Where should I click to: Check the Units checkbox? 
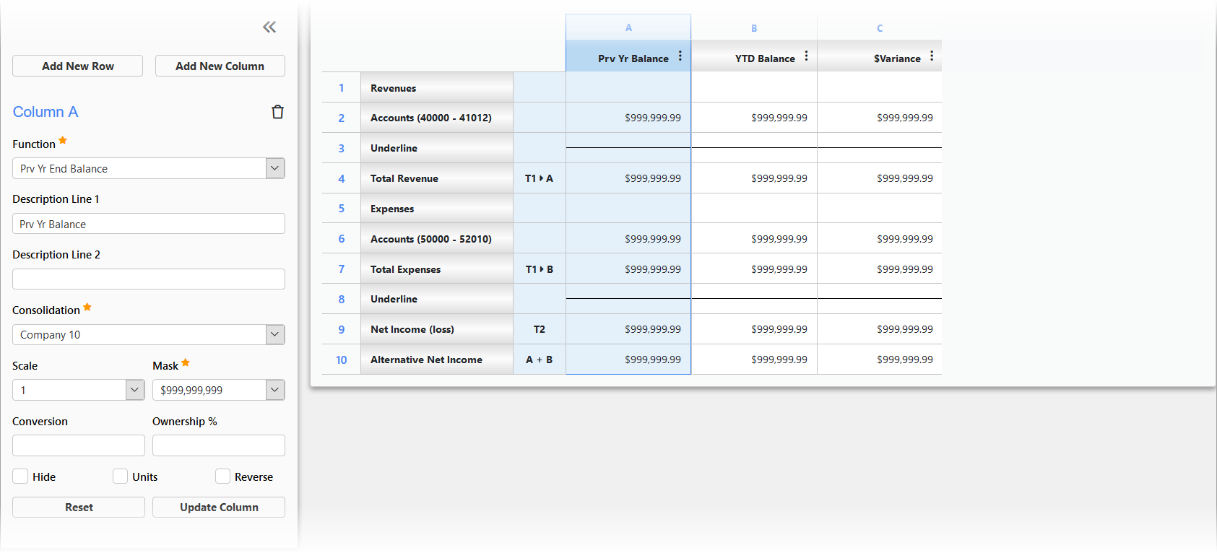[121, 476]
